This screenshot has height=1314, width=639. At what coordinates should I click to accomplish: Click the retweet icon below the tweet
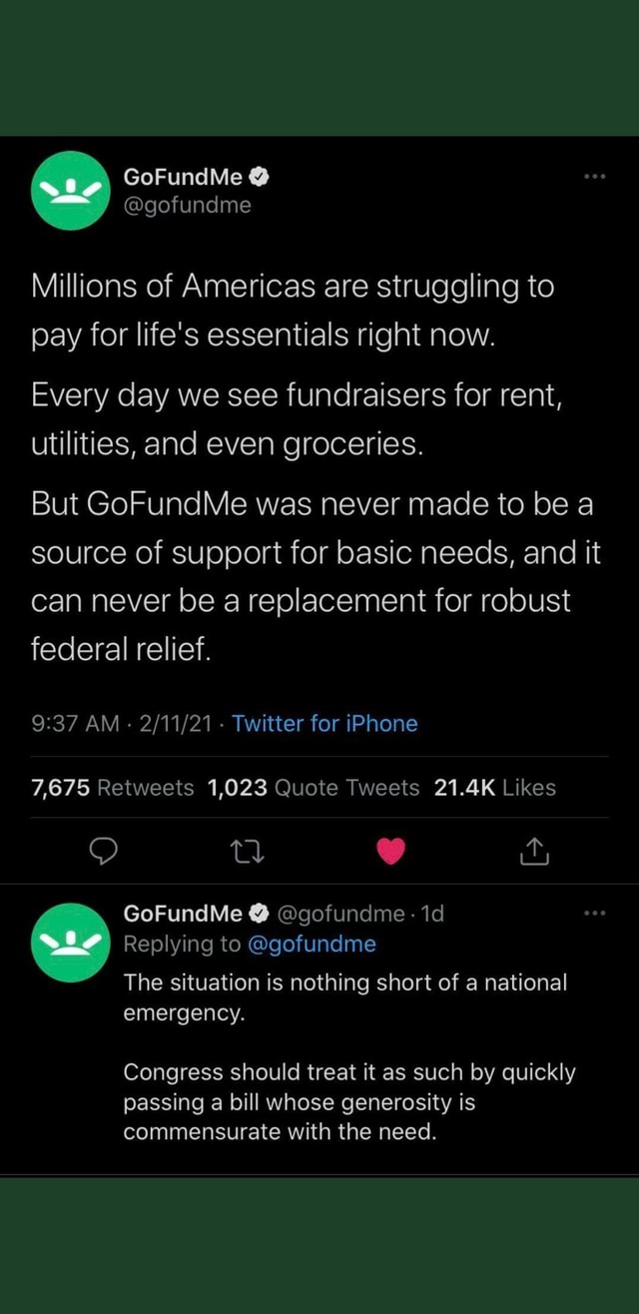248,851
